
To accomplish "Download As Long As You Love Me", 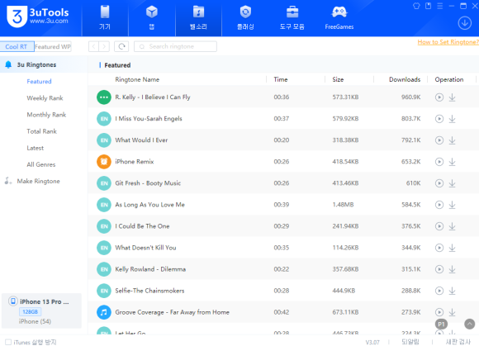I will 452,205.
